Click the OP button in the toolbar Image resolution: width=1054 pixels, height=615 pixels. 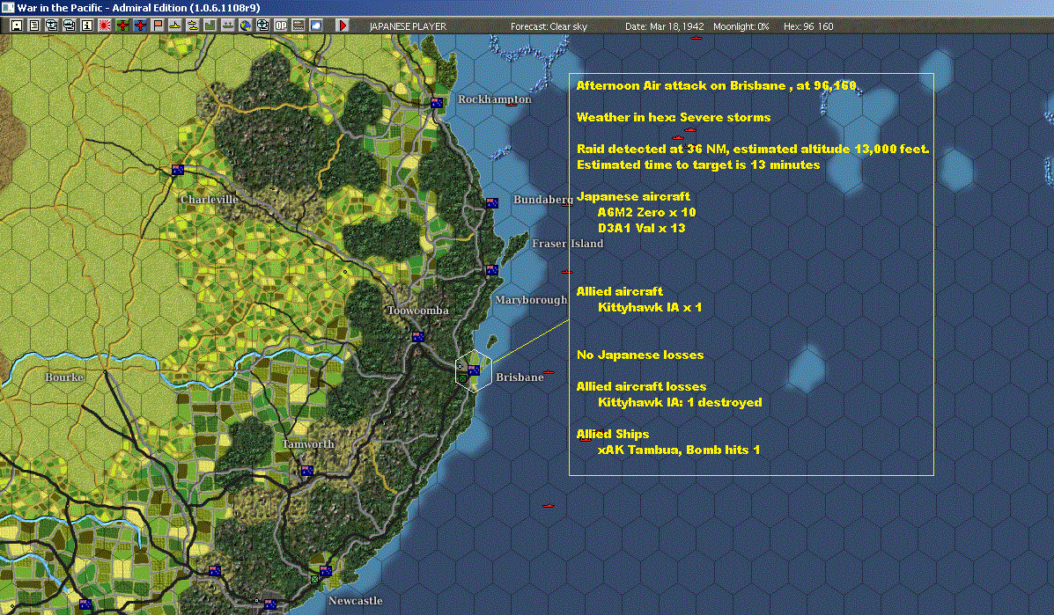(280, 26)
